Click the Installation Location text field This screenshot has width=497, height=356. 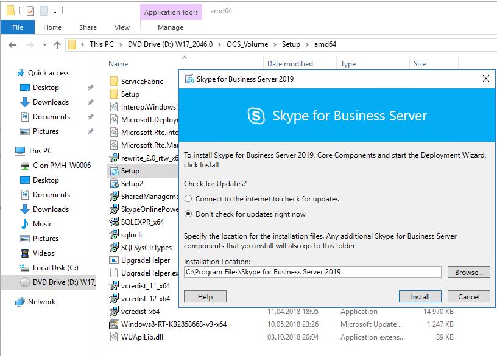coord(312,272)
